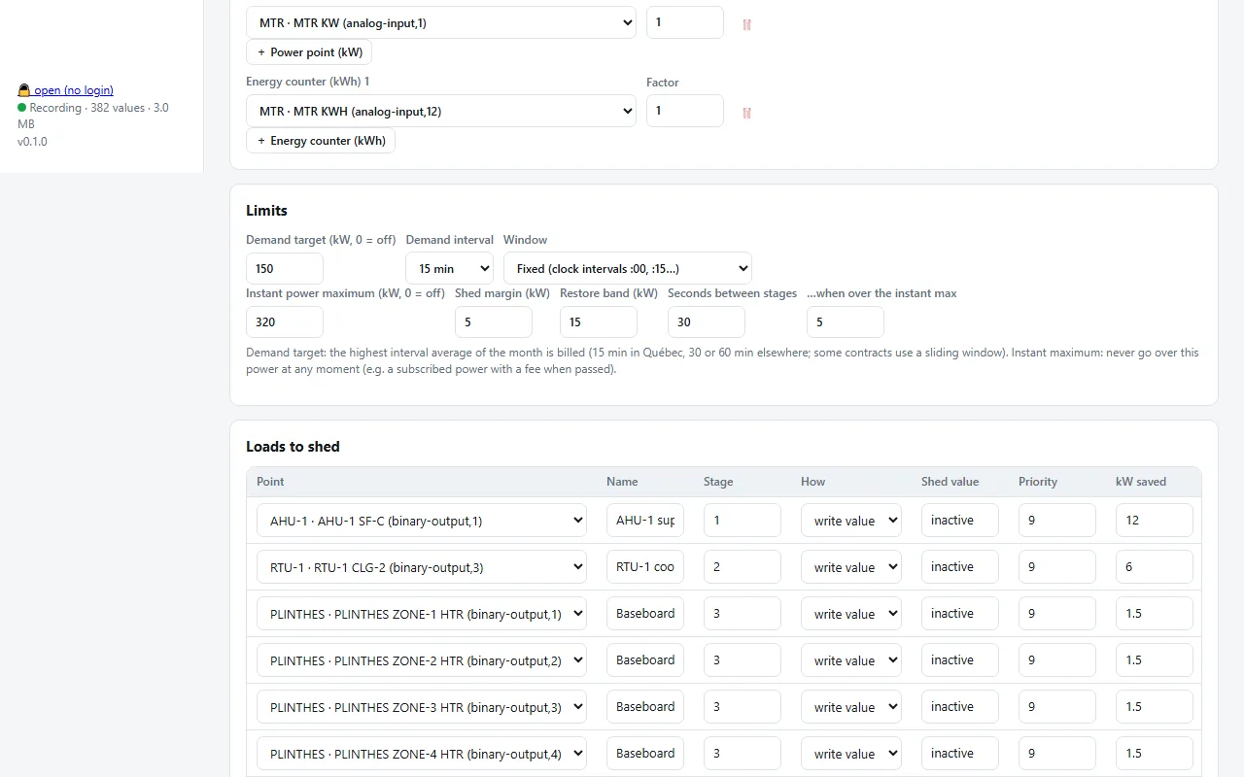Screen dimensions: 1244x777
Task: Remove the MTR KW power point row
Action: 746,24
